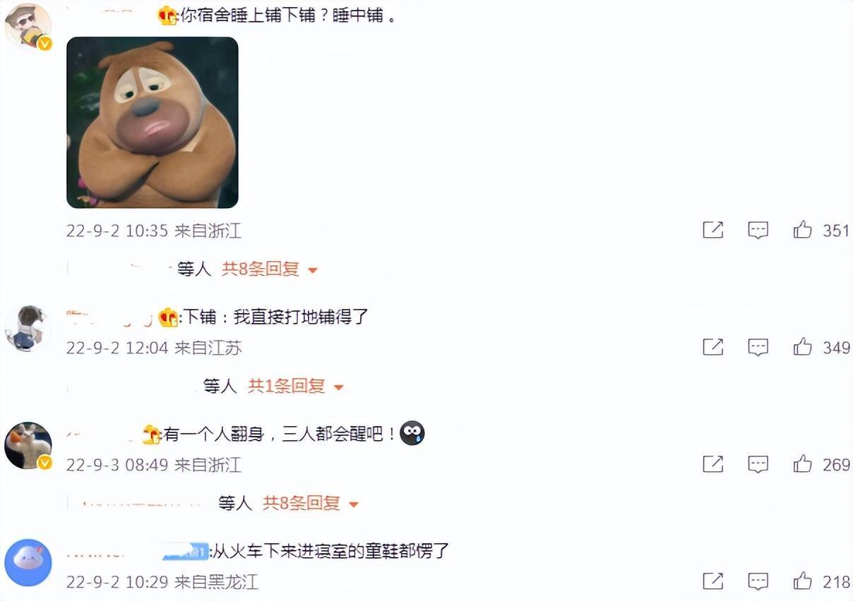Open profile of top commenter avatar with sunglasses

tap(28, 26)
